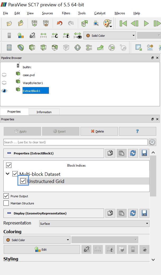161x275 pixels.
Task: Open the Calculator filter icon
Action: point(9,48)
